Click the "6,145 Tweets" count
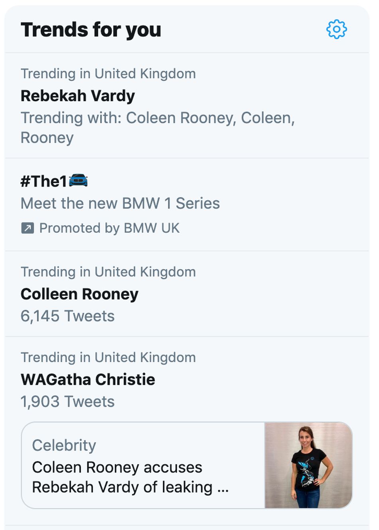This screenshot has height=530, width=379. 67,316
